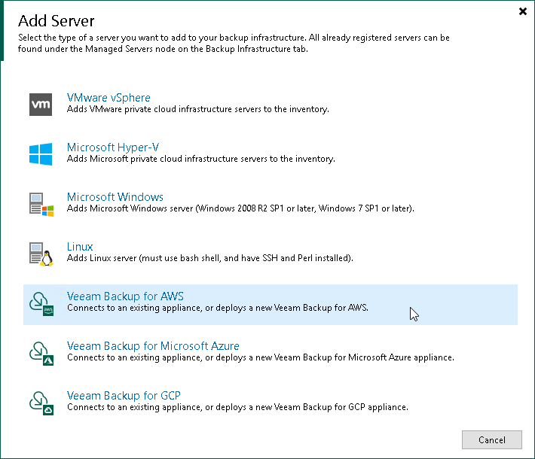The image size is (535, 459).
Task: Click the AWS appliance description text
Action: [x=218, y=308]
